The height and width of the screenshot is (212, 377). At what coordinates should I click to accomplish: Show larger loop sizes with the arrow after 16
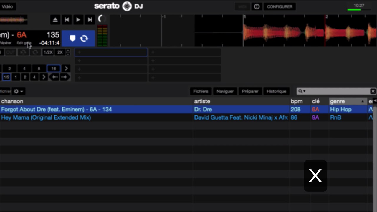point(66,69)
